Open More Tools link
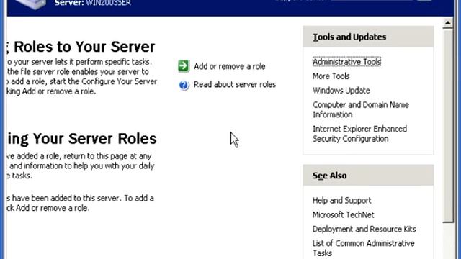The width and height of the screenshot is (461, 259). [x=331, y=76]
